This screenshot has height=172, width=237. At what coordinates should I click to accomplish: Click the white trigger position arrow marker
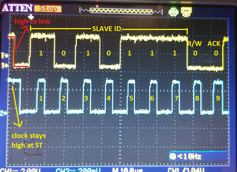32,17
